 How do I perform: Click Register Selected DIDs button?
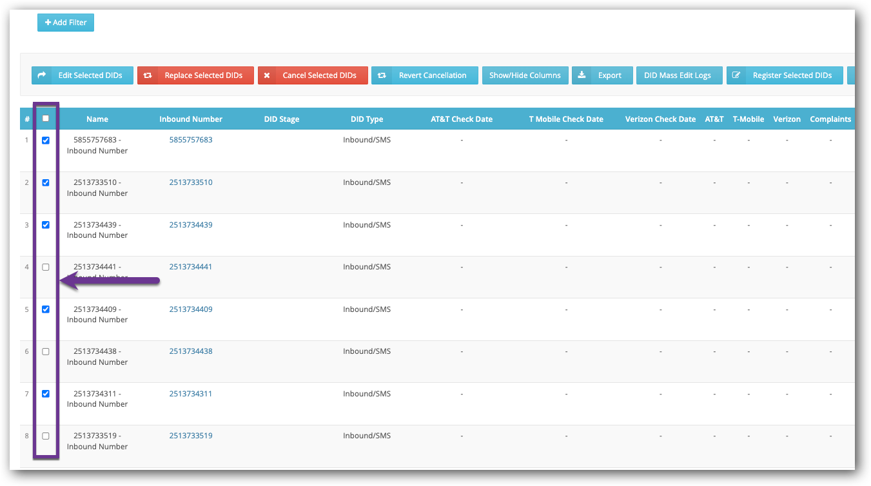click(x=785, y=75)
